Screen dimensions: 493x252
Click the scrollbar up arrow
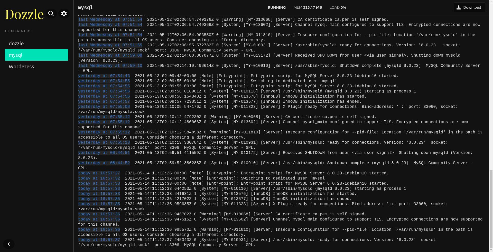click(491, 2)
